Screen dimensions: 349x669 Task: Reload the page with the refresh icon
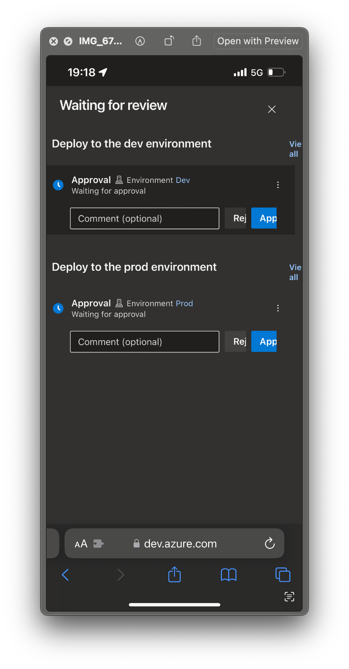[269, 543]
